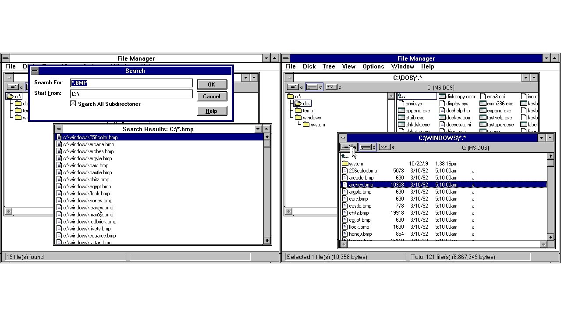Select the system subfolder in C:\DOS tree

[x=314, y=125]
